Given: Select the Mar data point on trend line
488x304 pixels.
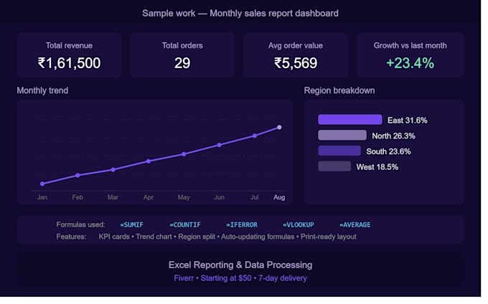Looking at the screenshot, I should click(x=113, y=170).
